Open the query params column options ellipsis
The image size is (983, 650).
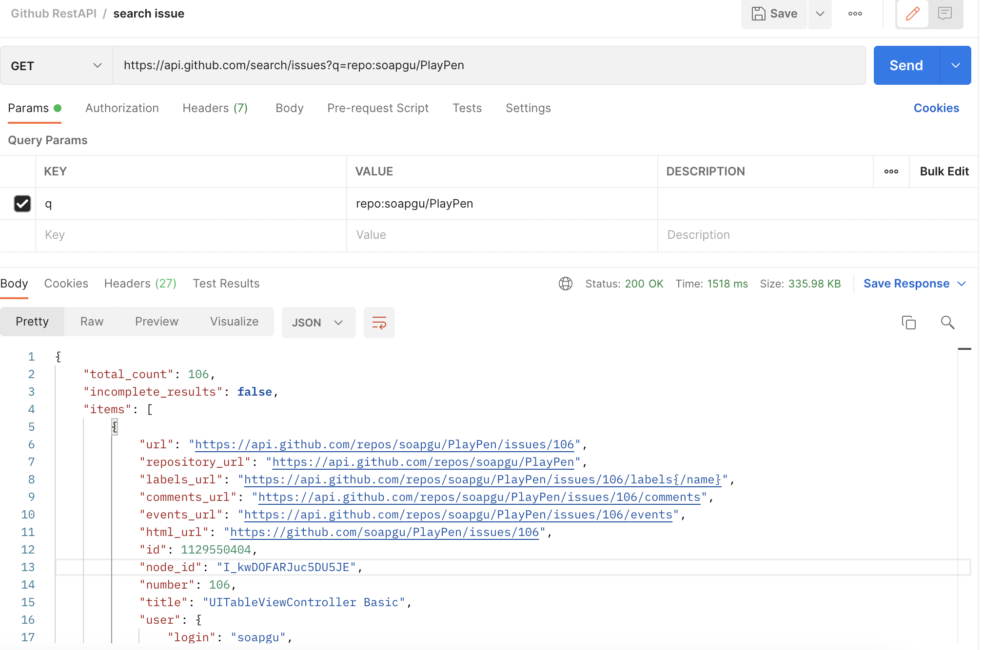(x=891, y=172)
